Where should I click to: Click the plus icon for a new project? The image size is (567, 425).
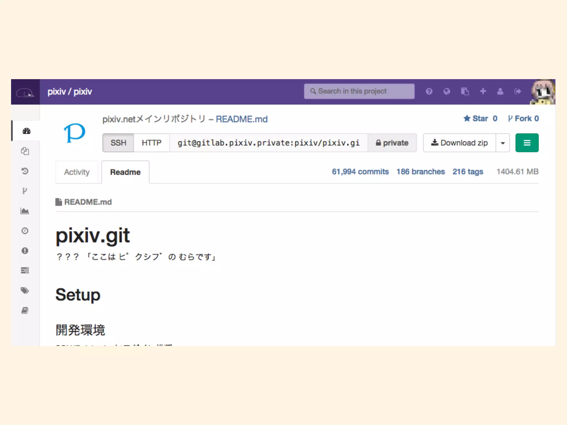point(483,91)
